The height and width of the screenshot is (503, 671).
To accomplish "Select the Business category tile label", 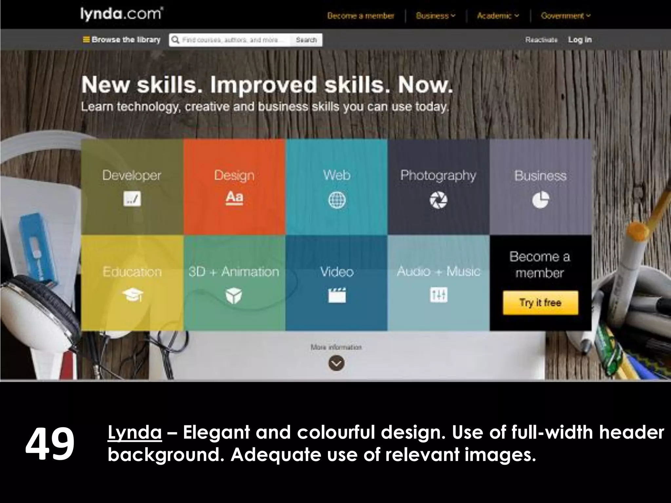I will [540, 176].
